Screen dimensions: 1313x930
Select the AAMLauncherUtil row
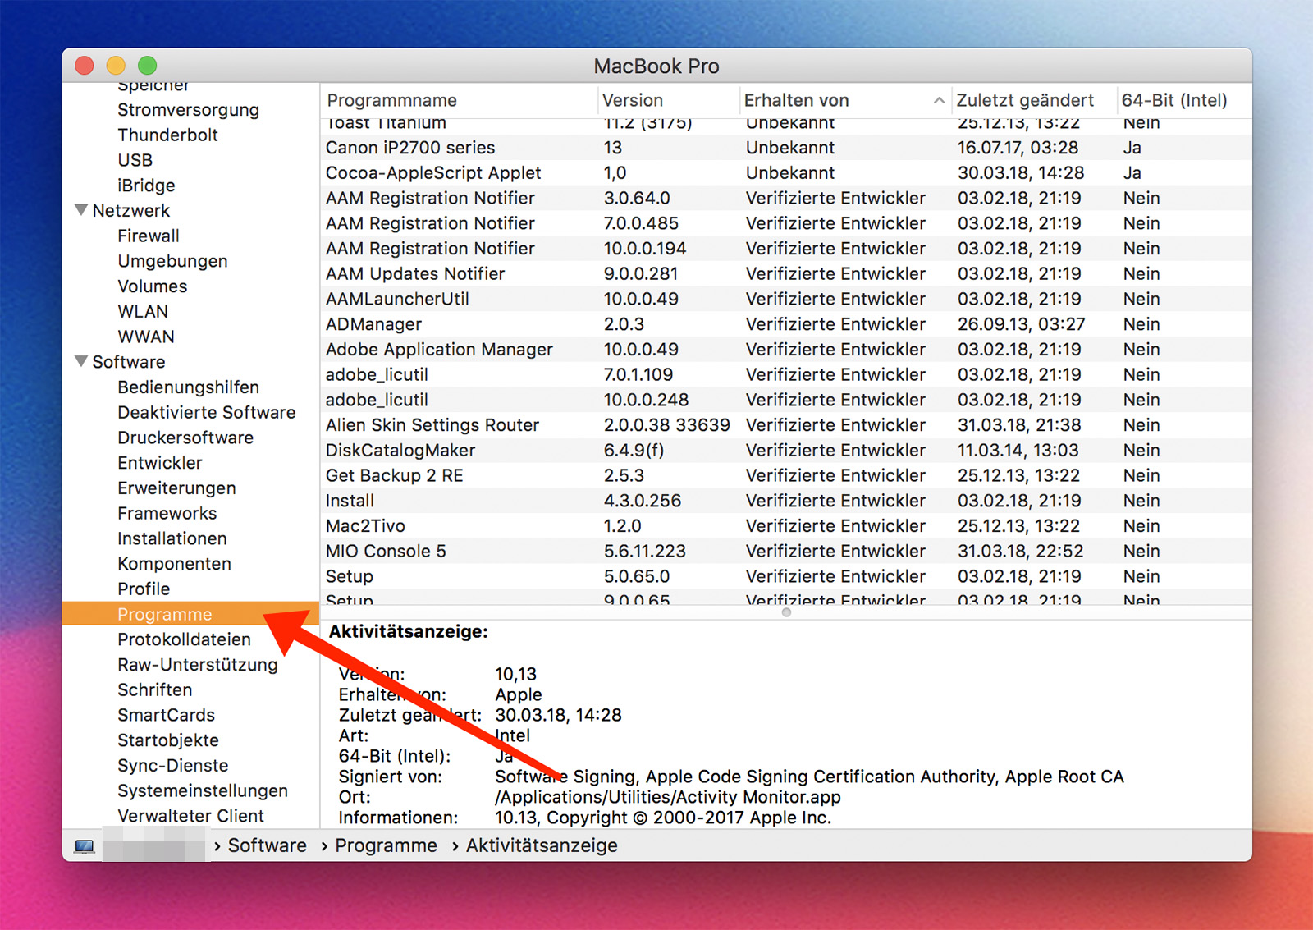pos(786,300)
